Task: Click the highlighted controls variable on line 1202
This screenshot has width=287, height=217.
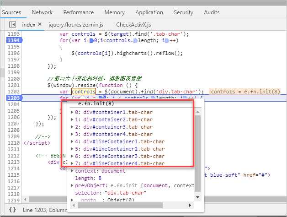Action: click(84, 92)
